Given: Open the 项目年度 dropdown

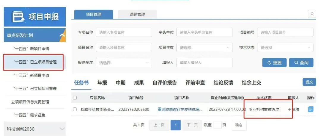Looking at the screenshot, I should (204, 48).
